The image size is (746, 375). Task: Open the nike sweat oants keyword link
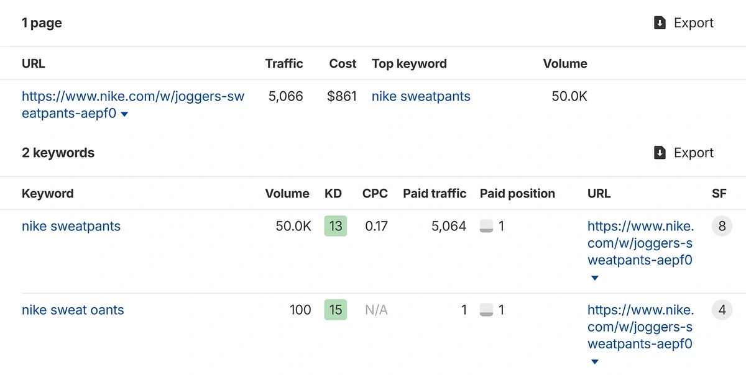pyautogui.click(x=73, y=310)
